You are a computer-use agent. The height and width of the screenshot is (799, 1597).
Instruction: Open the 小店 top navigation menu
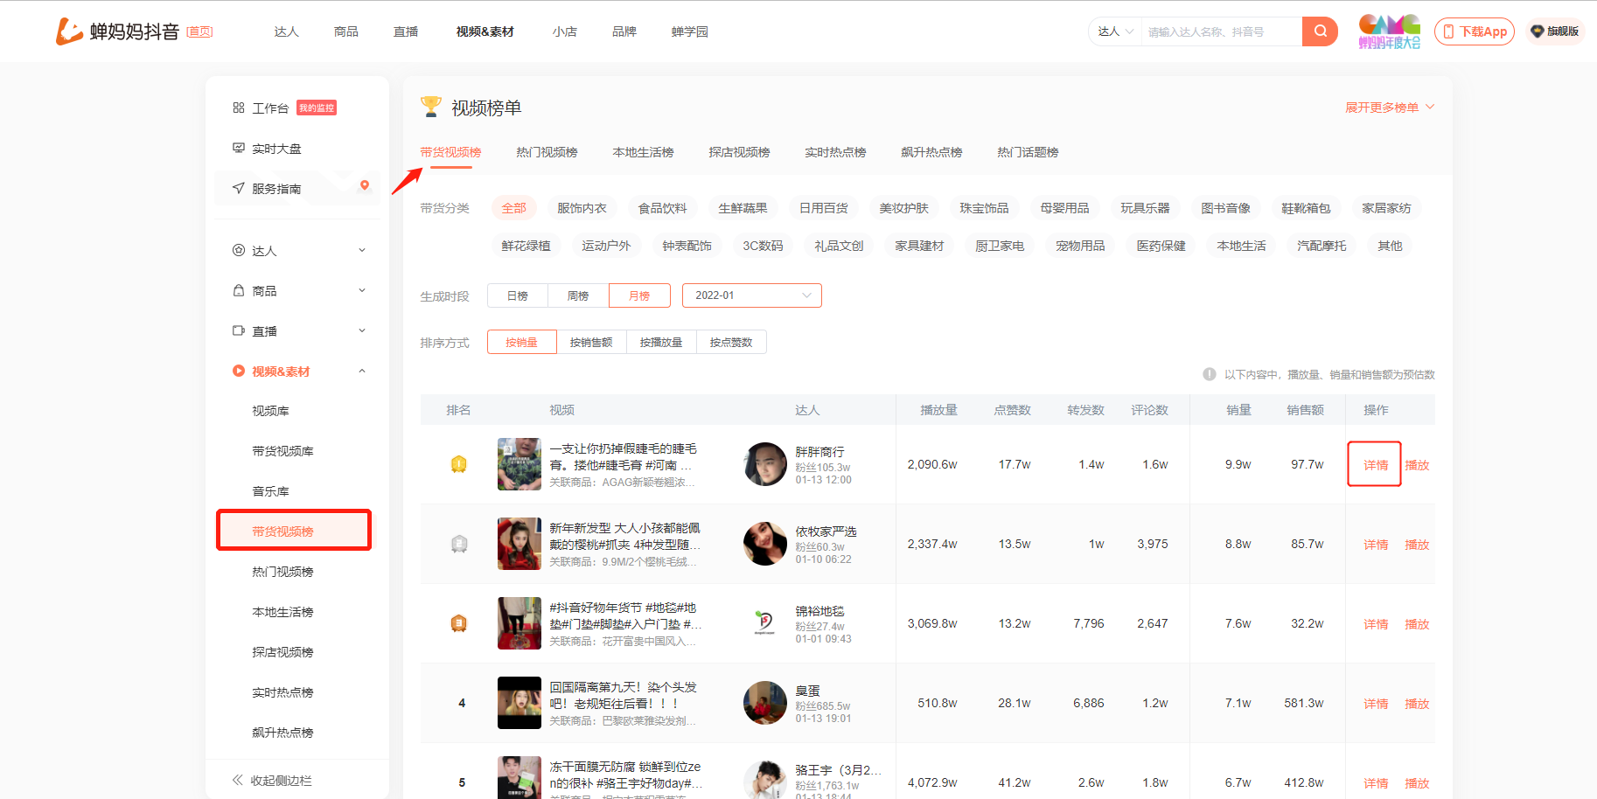(x=565, y=31)
